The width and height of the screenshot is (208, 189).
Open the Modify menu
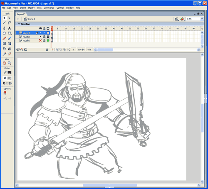[32, 8]
